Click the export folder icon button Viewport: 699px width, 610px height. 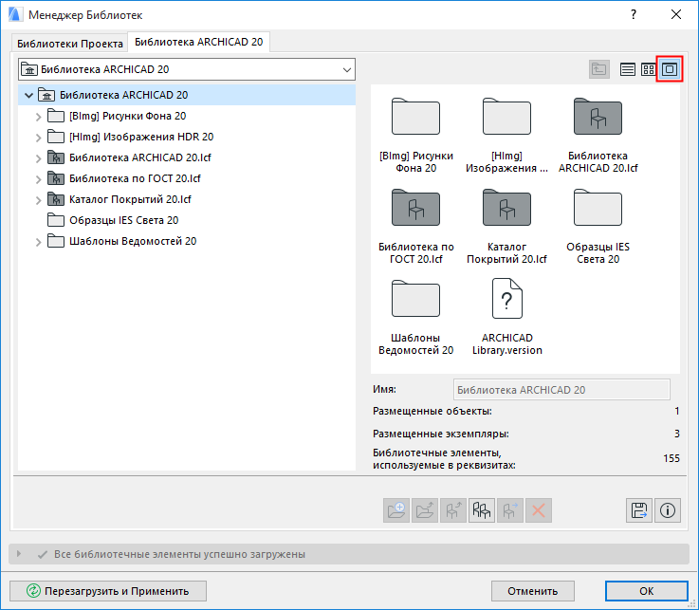(x=424, y=510)
